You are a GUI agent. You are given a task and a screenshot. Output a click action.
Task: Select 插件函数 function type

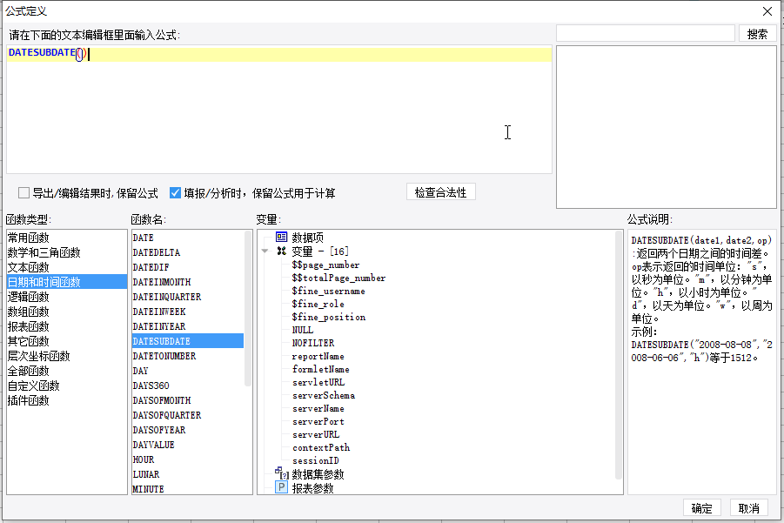pos(66,400)
